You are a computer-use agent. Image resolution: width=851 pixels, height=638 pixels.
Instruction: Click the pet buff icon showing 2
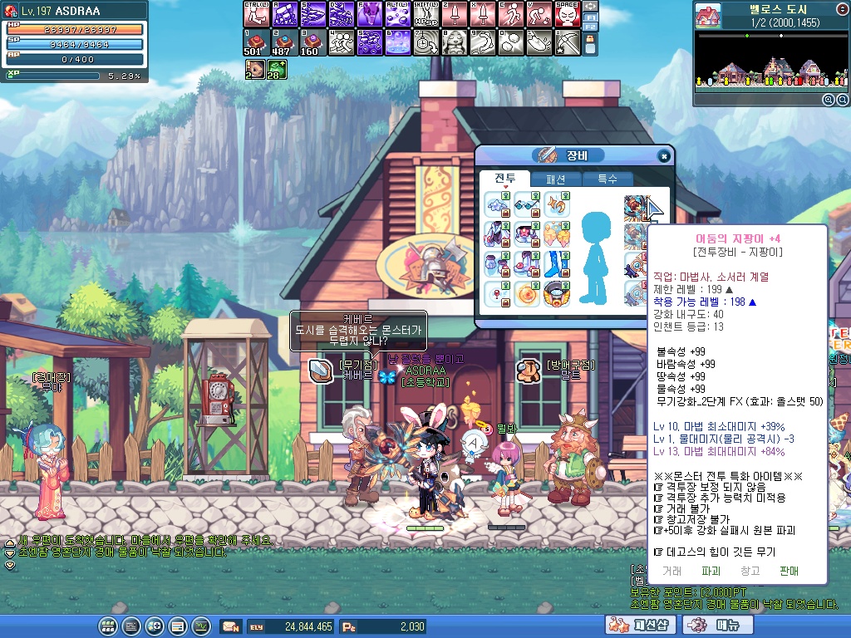[x=255, y=70]
